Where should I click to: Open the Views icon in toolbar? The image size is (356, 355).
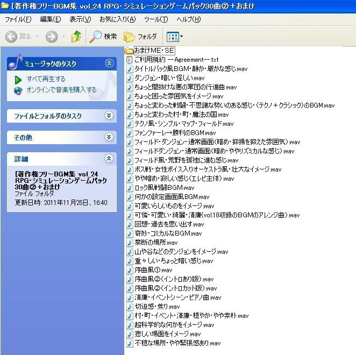point(173,37)
